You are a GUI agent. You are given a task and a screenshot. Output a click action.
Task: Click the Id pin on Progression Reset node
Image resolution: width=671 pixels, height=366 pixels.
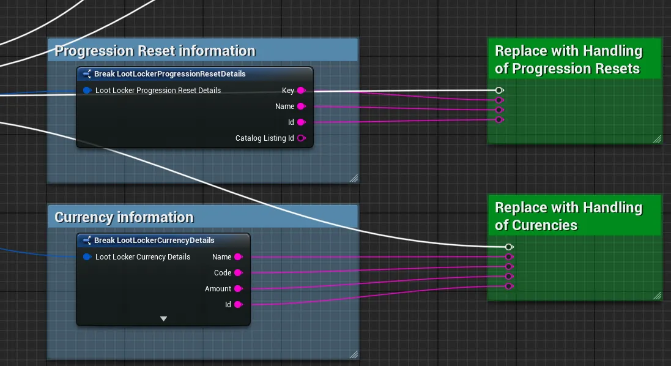tap(302, 122)
